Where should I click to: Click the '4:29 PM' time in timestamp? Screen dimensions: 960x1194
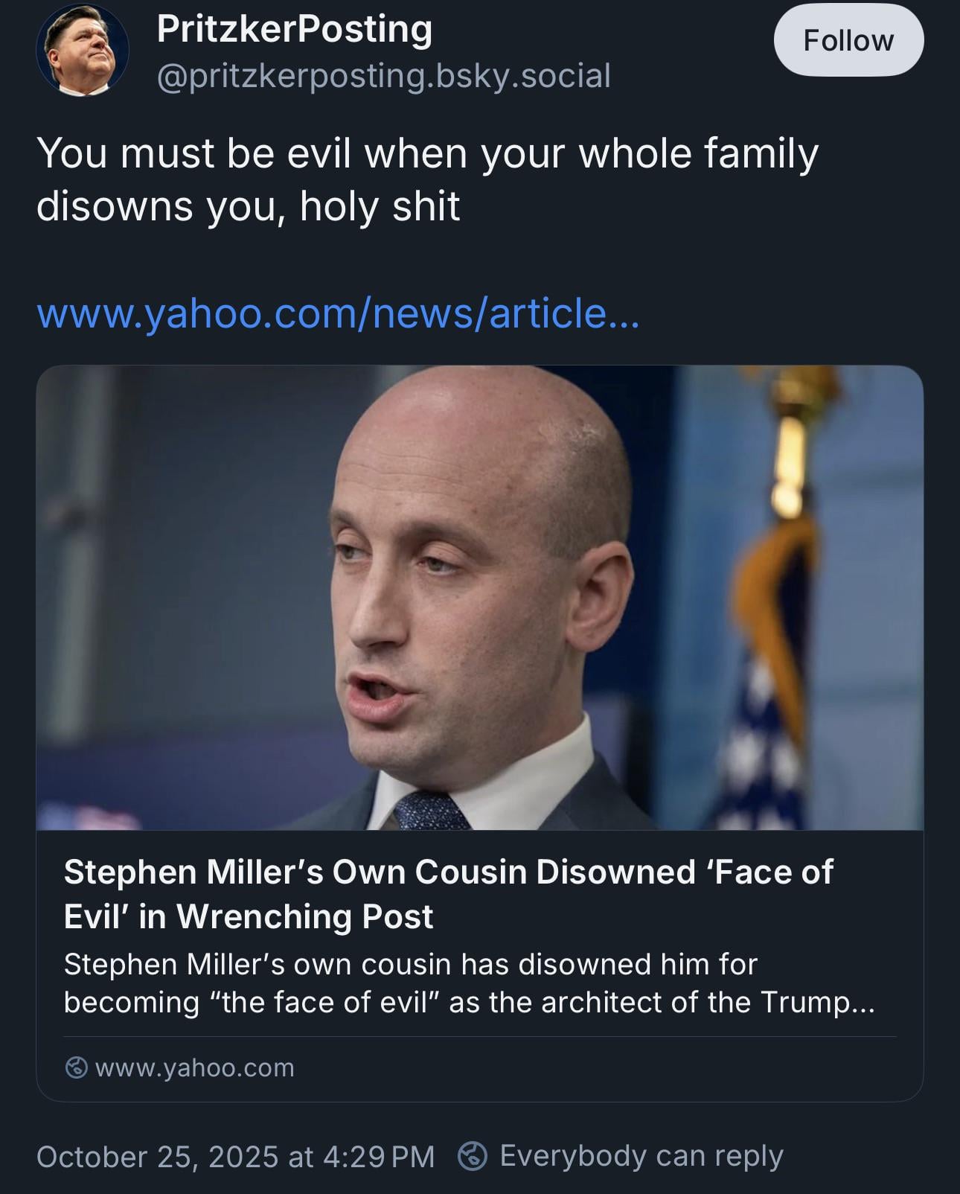[x=379, y=1156]
